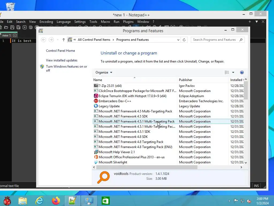Click the INS indicator in Notepad++ status bar
This screenshot has height=206, width=274.
pyautogui.click(x=256, y=186)
